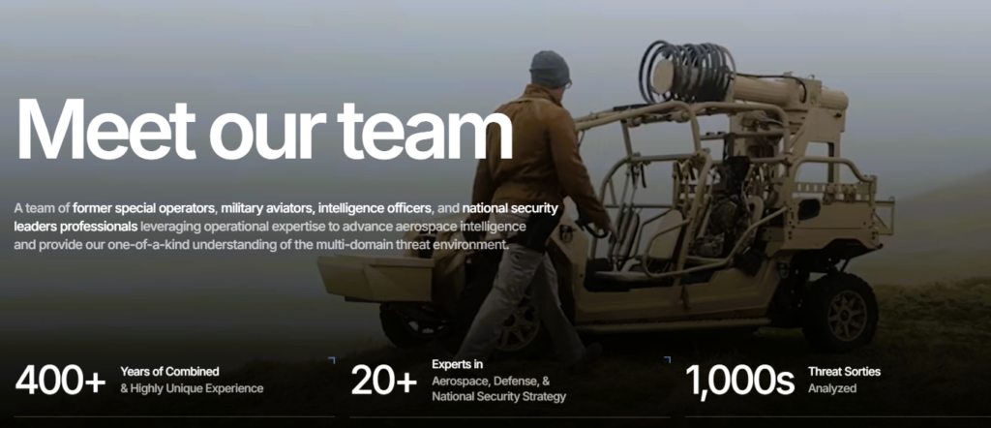991x428 pixels.
Task: Click the 20+ experts statistic
Action: point(384,381)
